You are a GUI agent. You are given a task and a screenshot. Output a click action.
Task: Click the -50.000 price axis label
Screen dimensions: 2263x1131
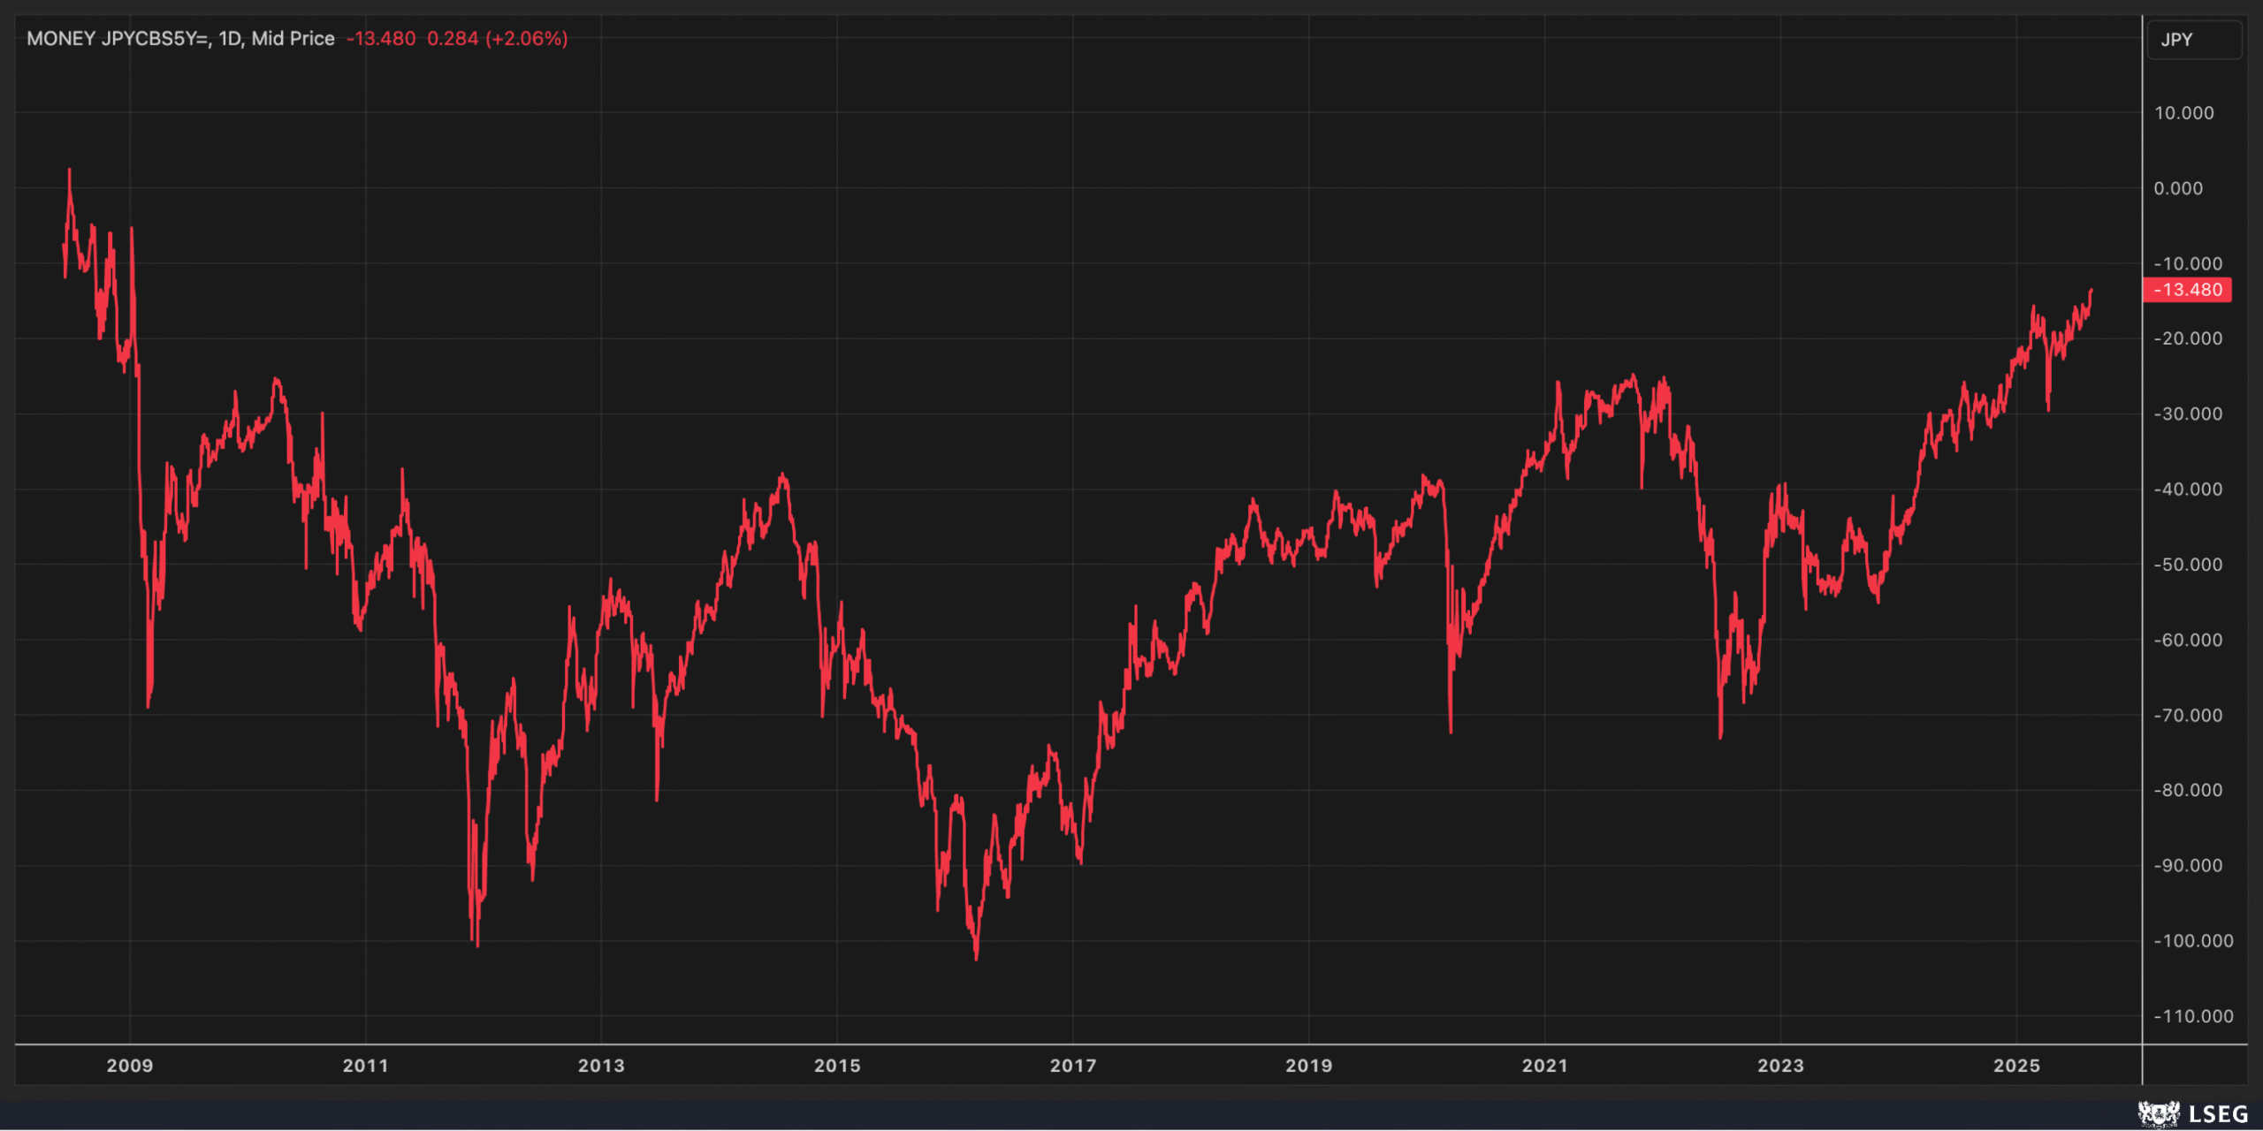tap(2188, 564)
